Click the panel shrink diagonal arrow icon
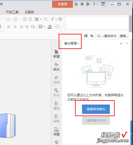 click(x=122, y=43)
